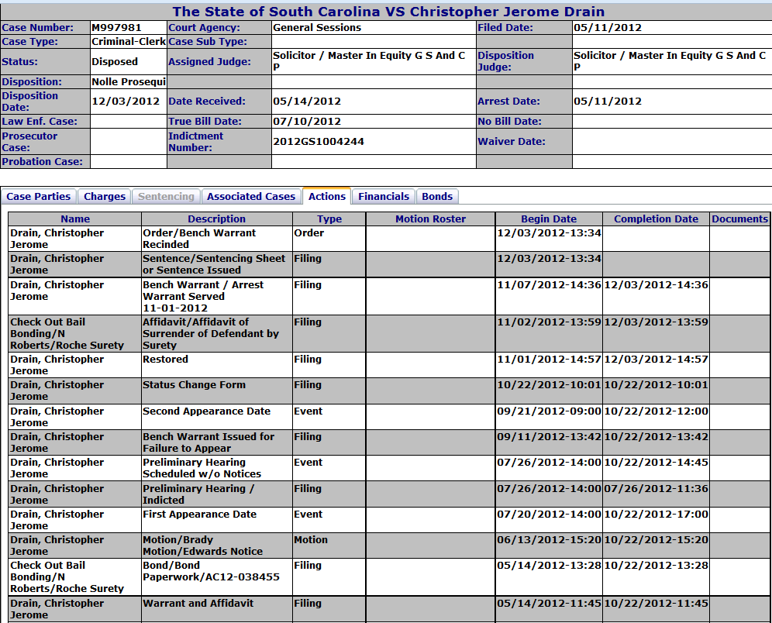Click the Description column header

216,219
